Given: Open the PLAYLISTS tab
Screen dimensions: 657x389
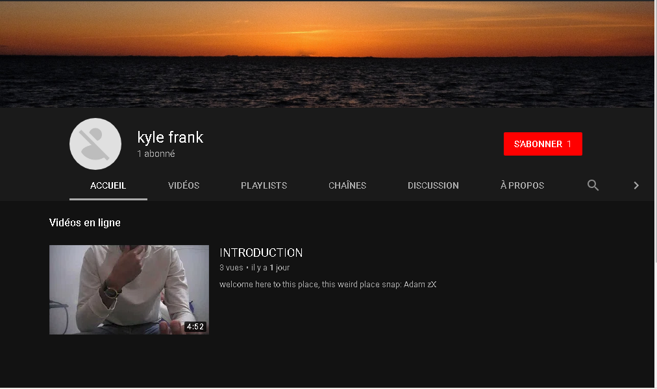Looking at the screenshot, I should click(264, 185).
